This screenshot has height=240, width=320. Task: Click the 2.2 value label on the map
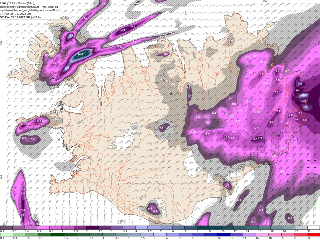[x=277, y=70]
